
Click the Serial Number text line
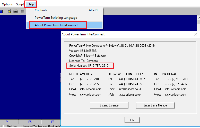click(x=90, y=66)
